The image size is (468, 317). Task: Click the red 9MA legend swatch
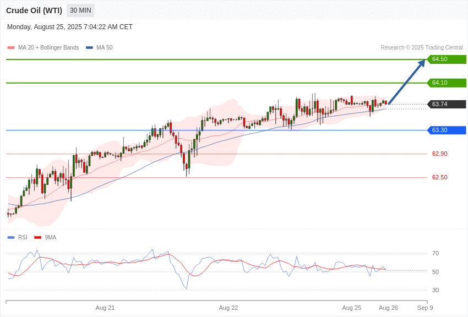click(x=38, y=238)
